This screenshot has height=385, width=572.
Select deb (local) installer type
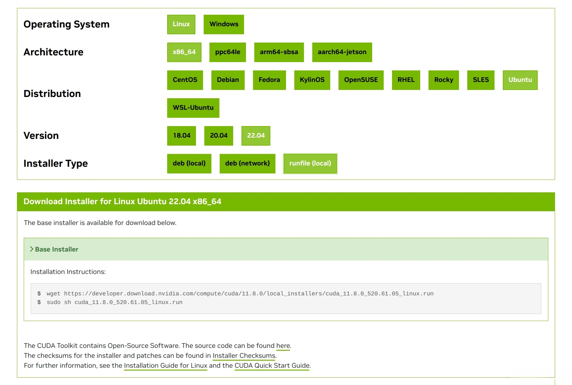189,164
